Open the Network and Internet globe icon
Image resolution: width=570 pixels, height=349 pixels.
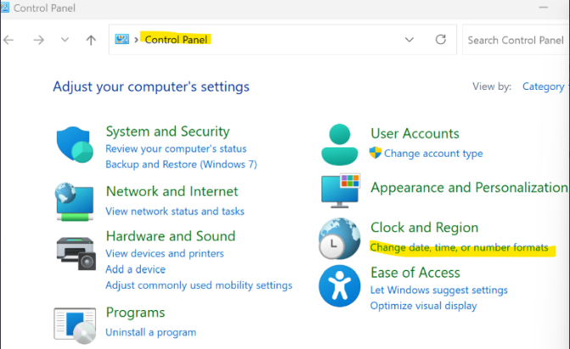click(x=75, y=202)
